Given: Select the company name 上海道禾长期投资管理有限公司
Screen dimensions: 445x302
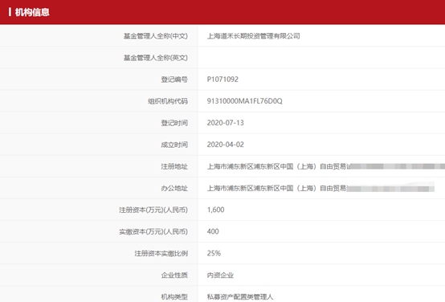Looking at the screenshot, I should tap(254, 36).
